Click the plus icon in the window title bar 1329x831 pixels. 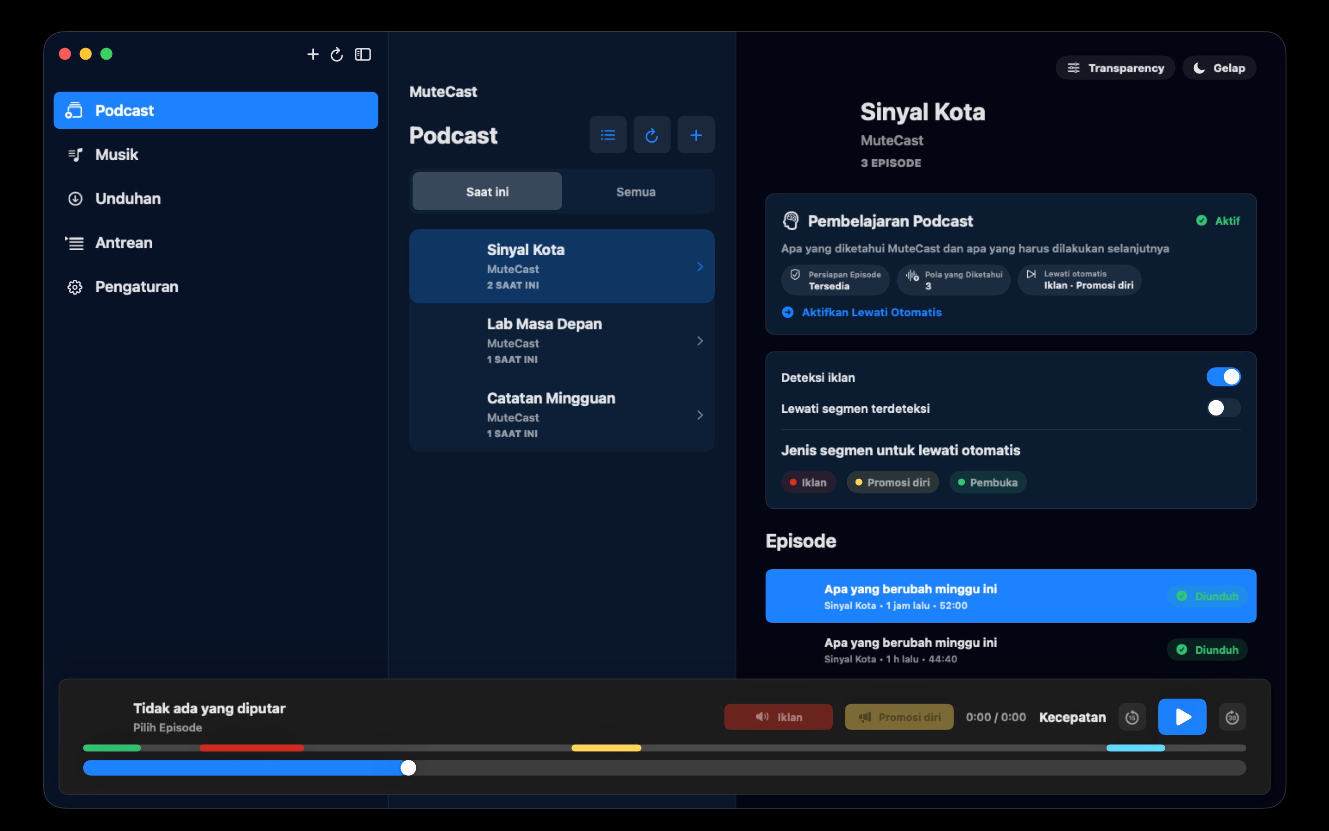click(x=312, y=54)
